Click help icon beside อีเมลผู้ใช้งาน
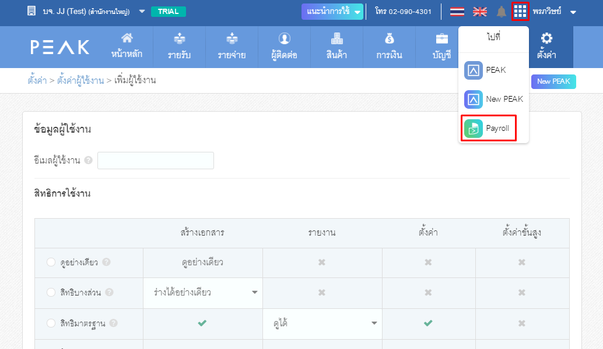The width and height of the screenshot is (603, 349). 89,161
